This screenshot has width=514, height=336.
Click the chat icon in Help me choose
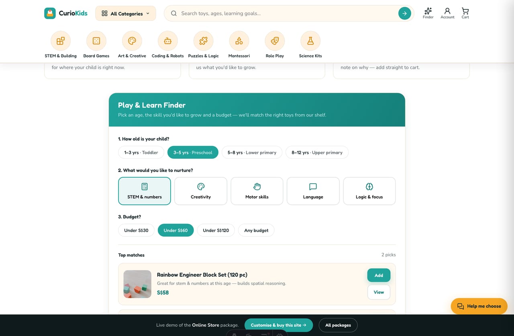461,306
